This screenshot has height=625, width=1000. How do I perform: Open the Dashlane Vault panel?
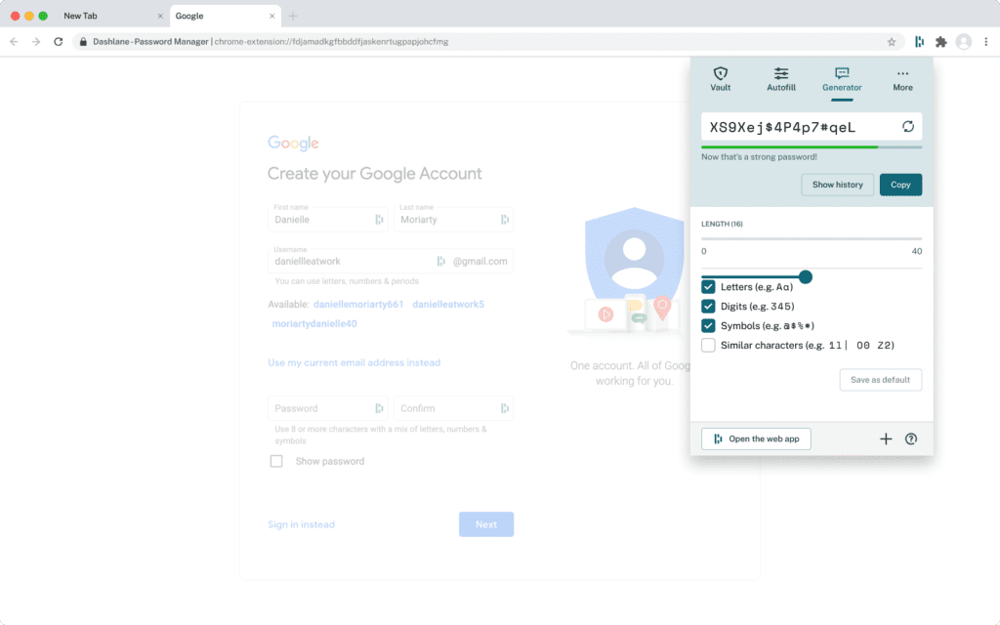(x=720, y=80)
